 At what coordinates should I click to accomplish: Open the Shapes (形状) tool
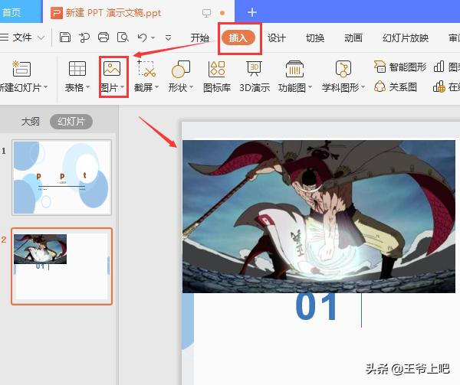click(x=181, y=69)
